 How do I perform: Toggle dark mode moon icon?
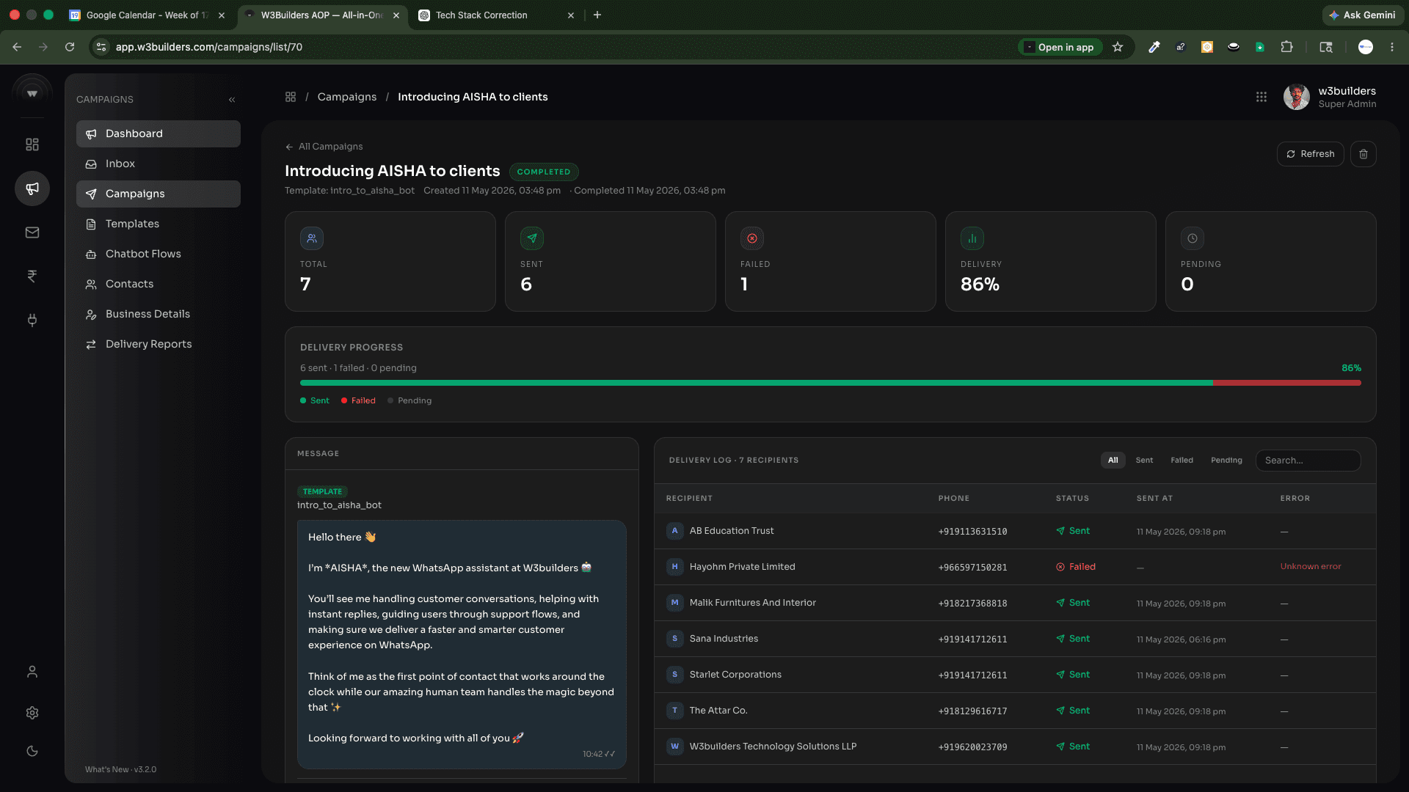click(x=32, y=752)
